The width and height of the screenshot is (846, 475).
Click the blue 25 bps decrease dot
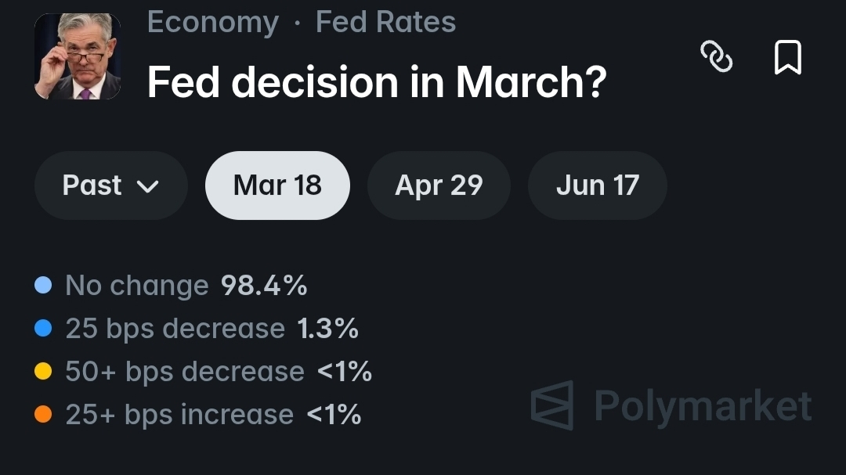(43, 329)
